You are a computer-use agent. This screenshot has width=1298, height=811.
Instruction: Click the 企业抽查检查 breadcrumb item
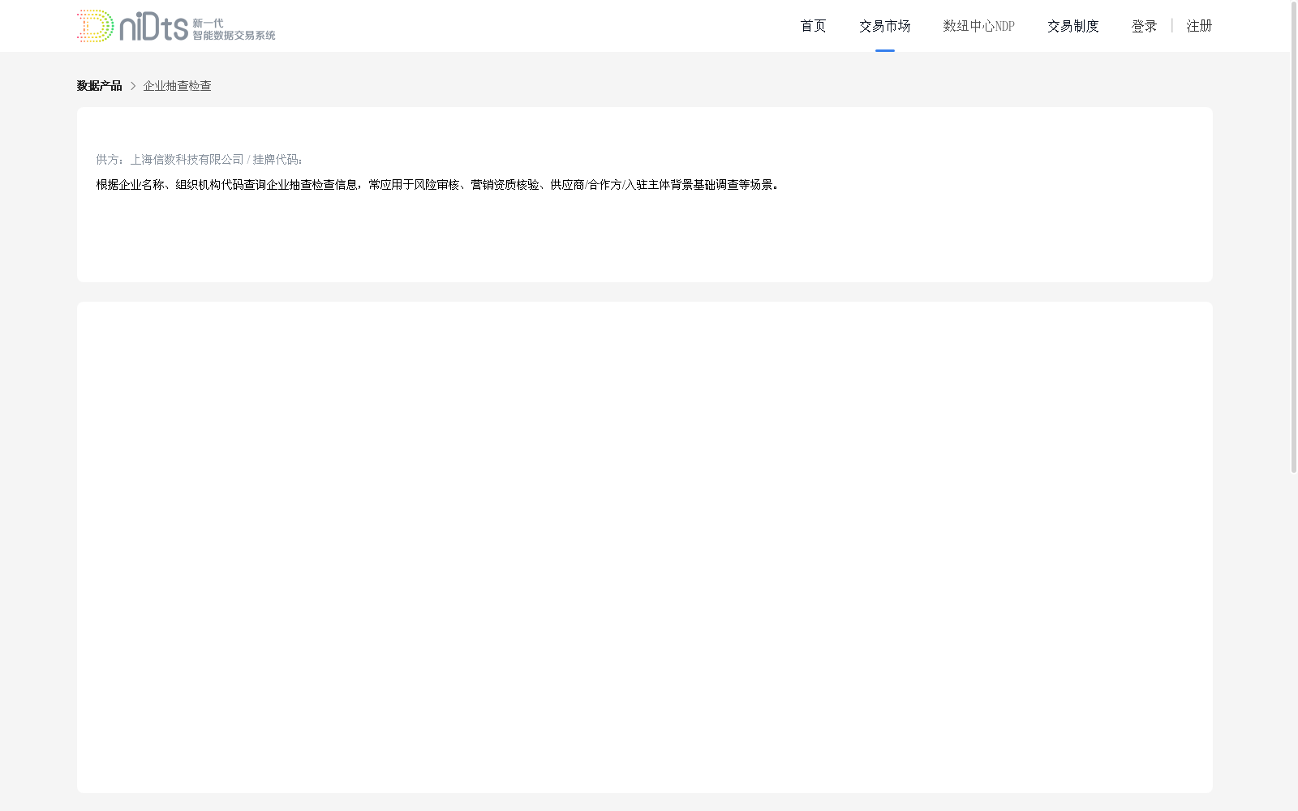(177, 86)
